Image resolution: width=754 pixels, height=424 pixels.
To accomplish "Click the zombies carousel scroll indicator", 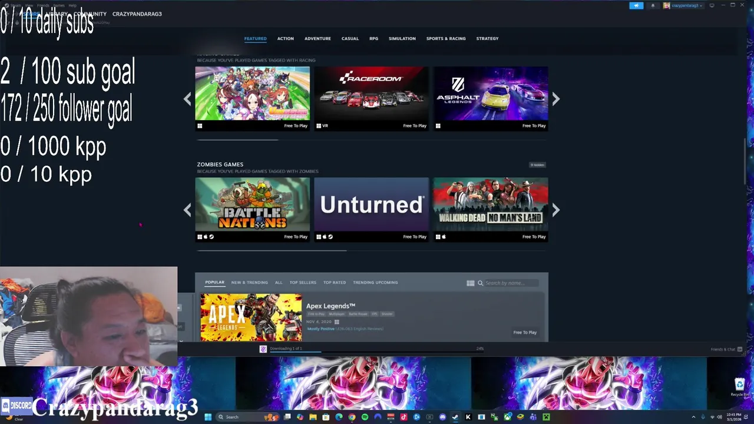I will (272, 250).
